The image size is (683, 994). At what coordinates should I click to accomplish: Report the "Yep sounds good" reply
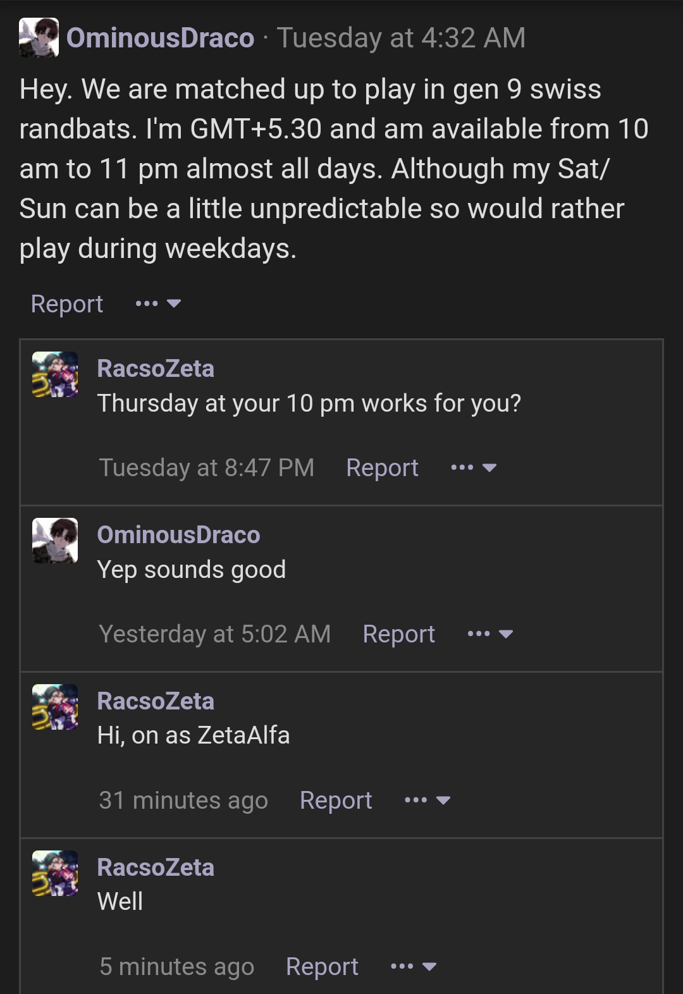[398, 634]
